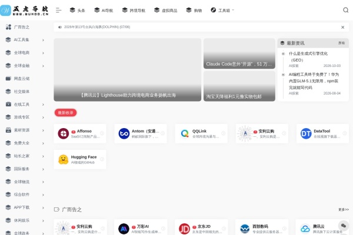
Task: Close the announcement bar
Action: 342,27
